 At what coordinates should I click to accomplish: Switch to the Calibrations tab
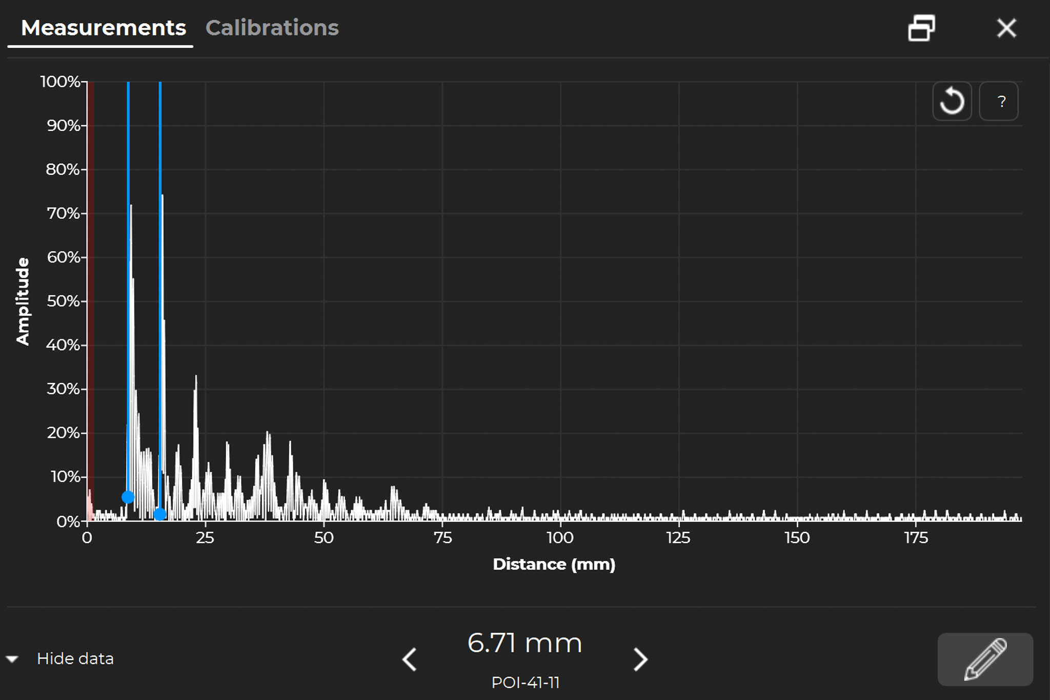point(272,28)
